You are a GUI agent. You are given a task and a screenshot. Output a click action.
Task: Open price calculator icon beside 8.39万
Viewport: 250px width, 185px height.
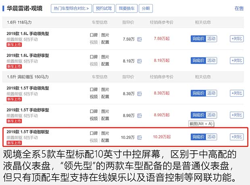(x=140, y=94)
